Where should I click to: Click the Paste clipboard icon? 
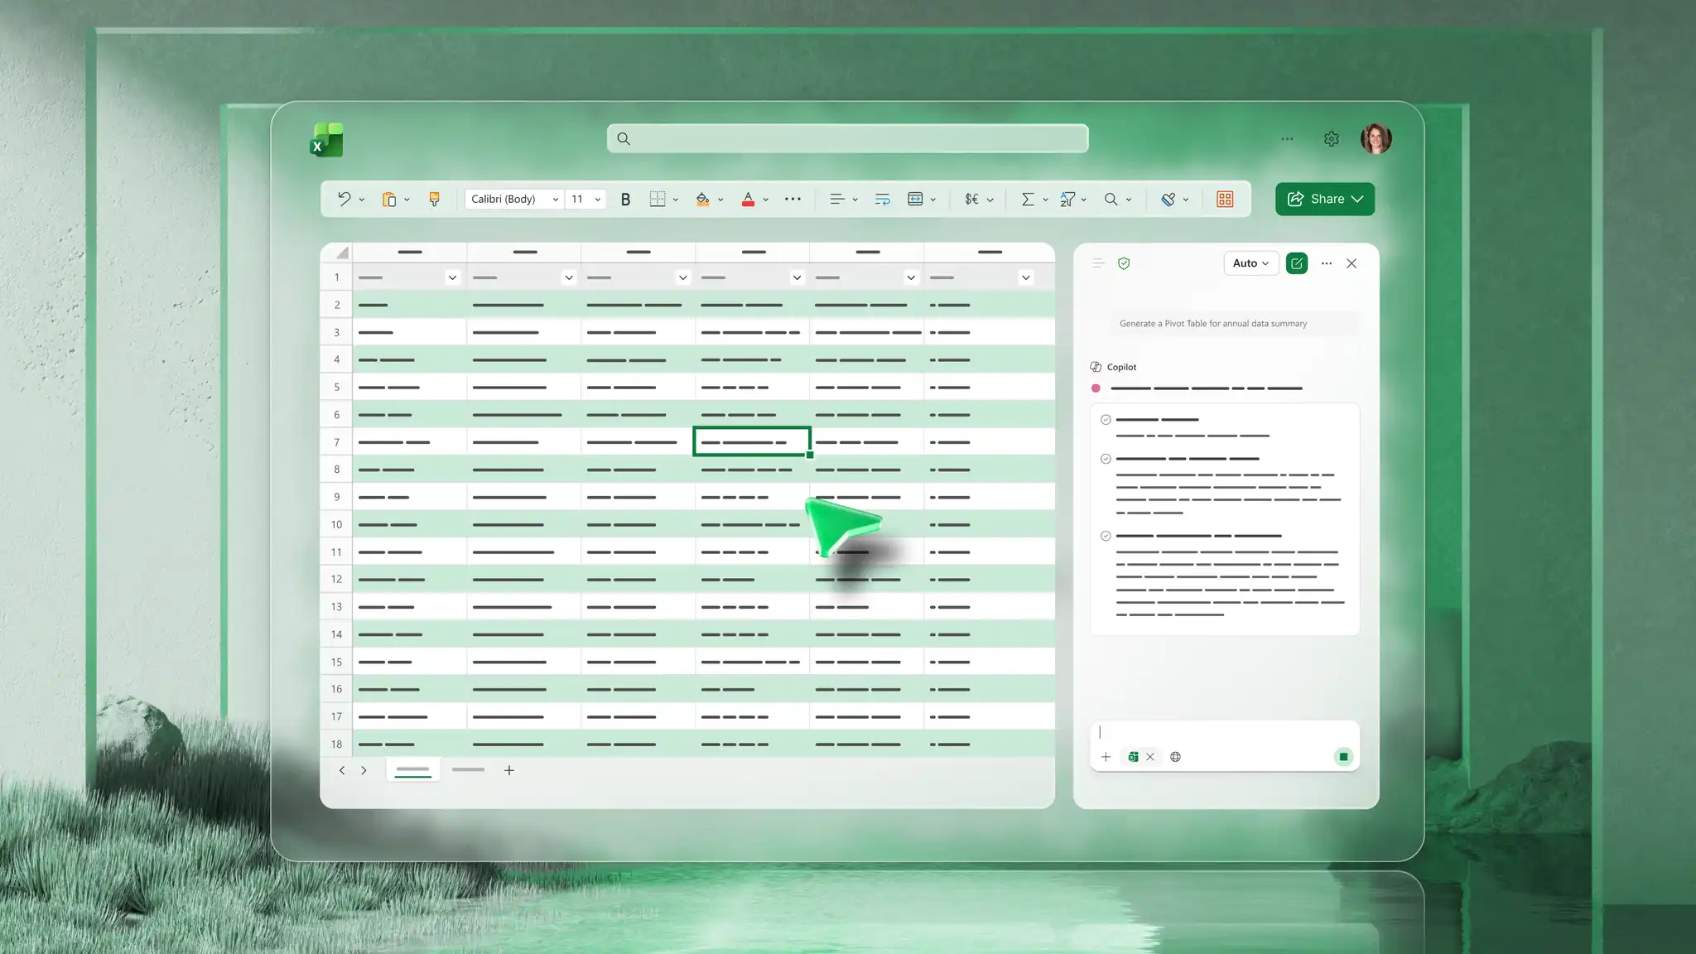coord(388,199)
